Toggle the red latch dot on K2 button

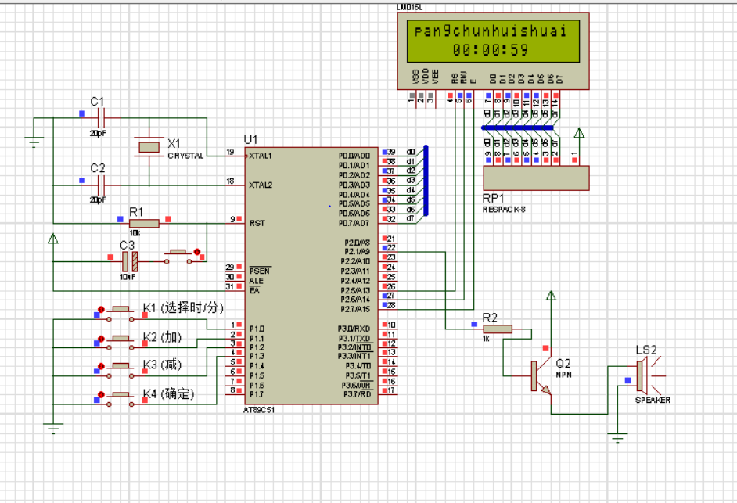point(101,339)
